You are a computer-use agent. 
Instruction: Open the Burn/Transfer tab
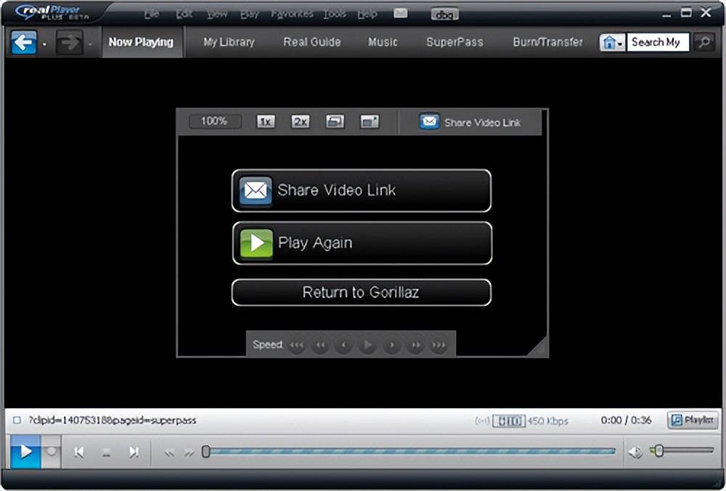point(547,42)
